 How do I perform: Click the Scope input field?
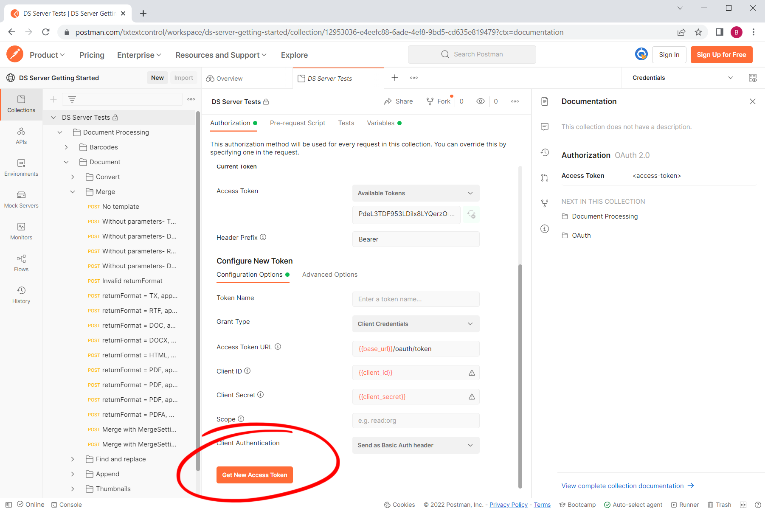pyautogui.click(x=416, y=421)
